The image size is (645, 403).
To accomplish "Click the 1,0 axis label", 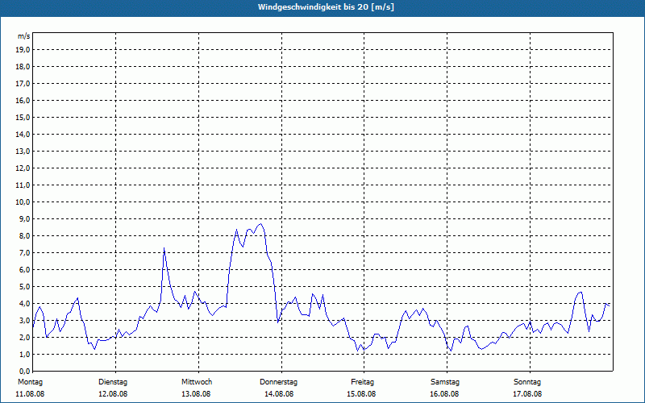I will click(x=25, y=355).
